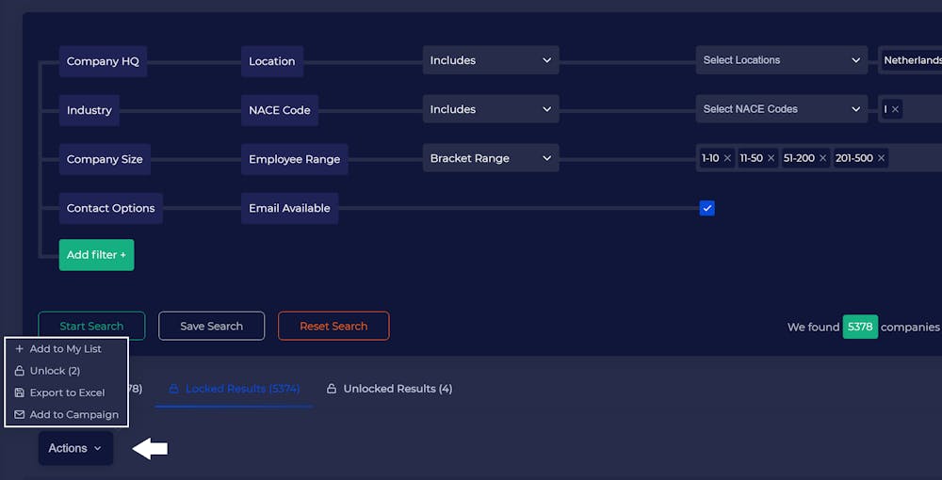Remove the 51-200 employee range tag

click(x=822, y=158)
